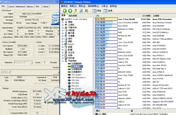Expand the 電腦 tree node

click(x=63, y=22)
